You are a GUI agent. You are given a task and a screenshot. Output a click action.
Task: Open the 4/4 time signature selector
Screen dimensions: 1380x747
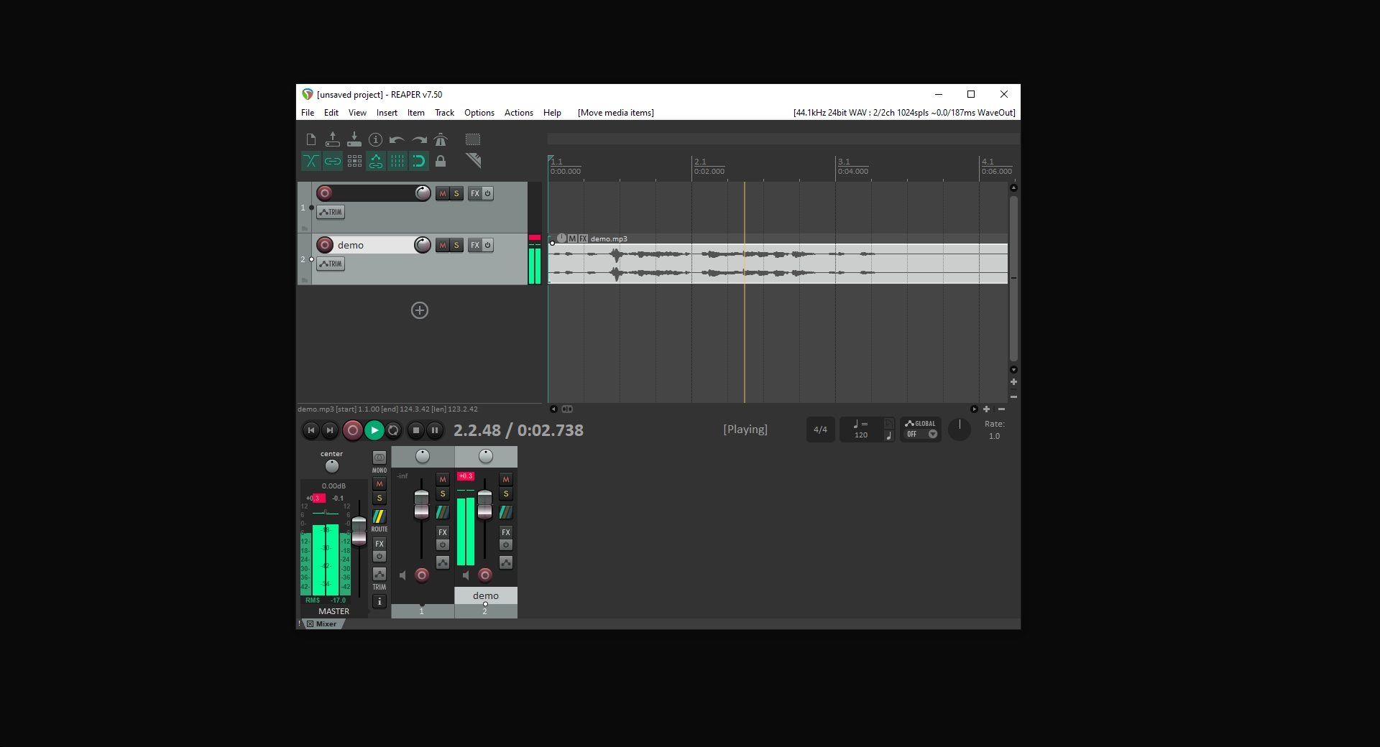tap(820, 430)
